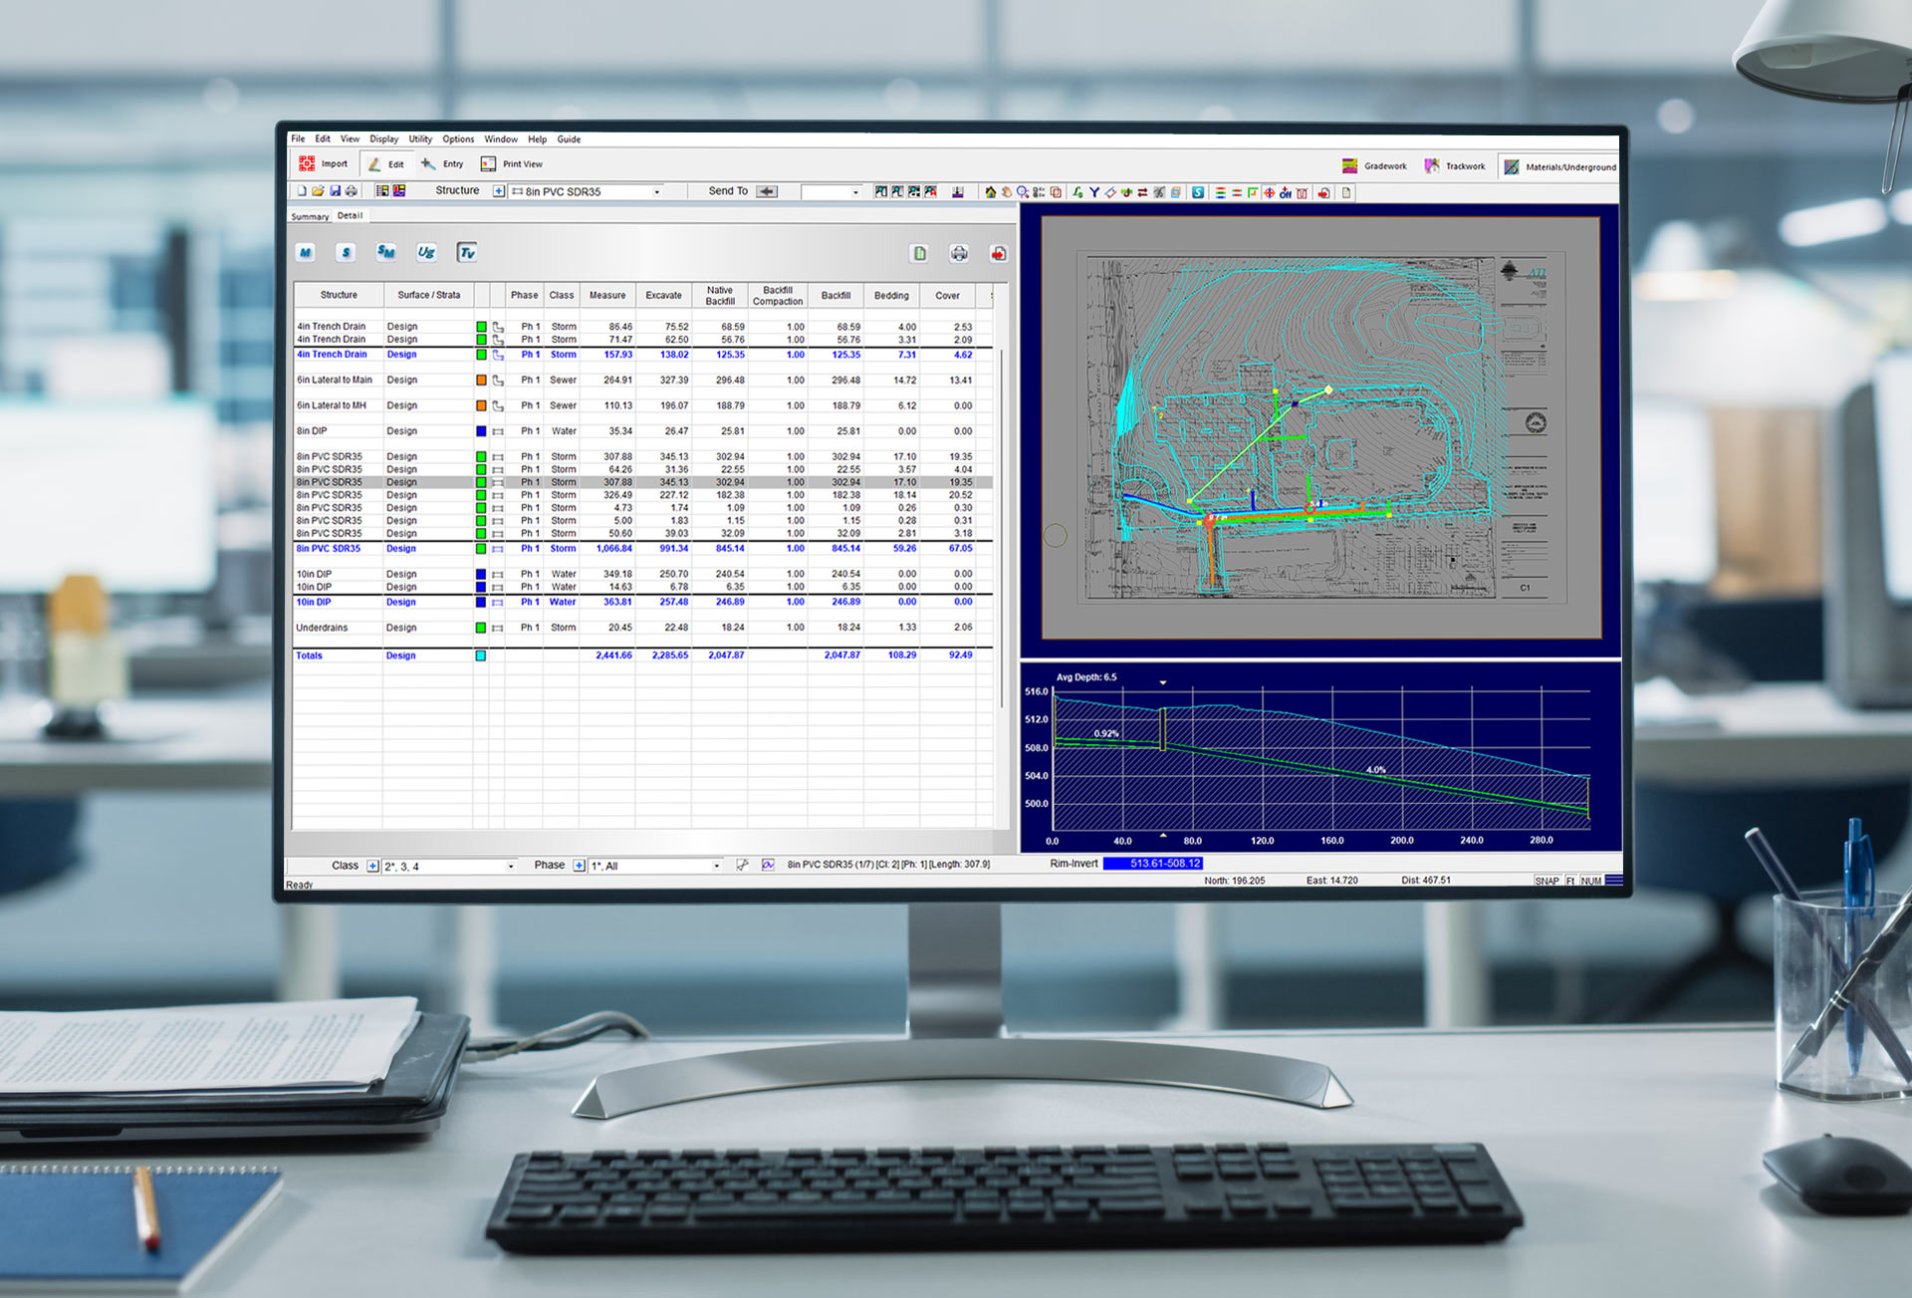Switch to the Summary tab
The height and width of the screenshot is (1298, 1912).
(310, 216)
